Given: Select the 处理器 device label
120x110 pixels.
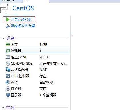Looking at the screenshot, I should pyautogui.click(x=16, y=51).
